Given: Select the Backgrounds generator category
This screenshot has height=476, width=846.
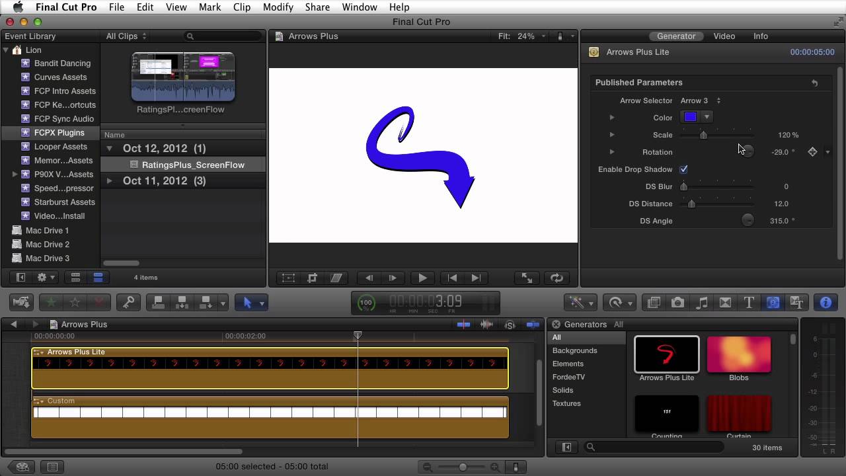Looking at the screenshot, I should point(574,350).
